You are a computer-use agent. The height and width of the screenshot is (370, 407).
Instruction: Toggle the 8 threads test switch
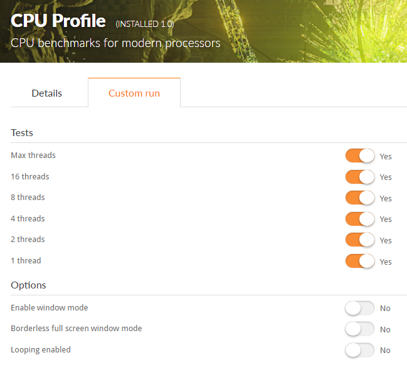[x=360, y=198]
